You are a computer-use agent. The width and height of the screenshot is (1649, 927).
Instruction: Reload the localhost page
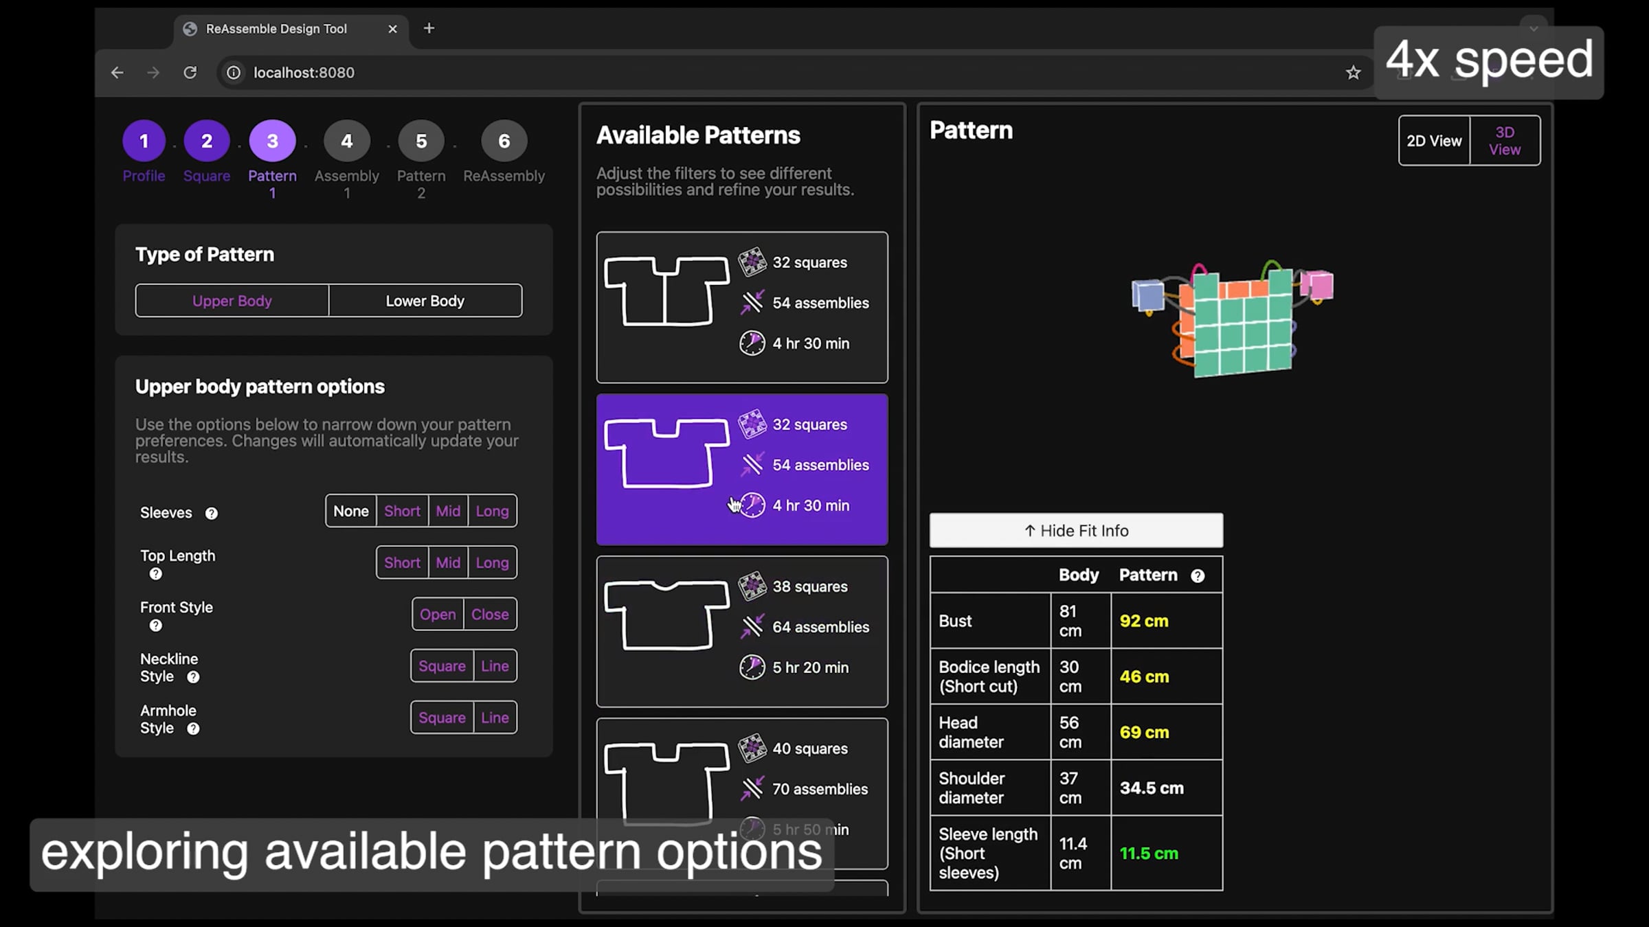point(190,73)
